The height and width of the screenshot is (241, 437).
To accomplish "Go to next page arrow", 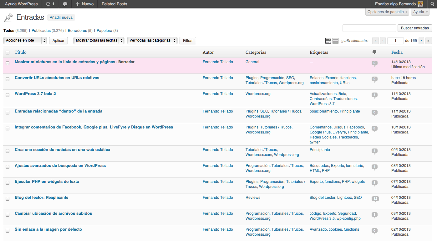I will coord(421,41).
